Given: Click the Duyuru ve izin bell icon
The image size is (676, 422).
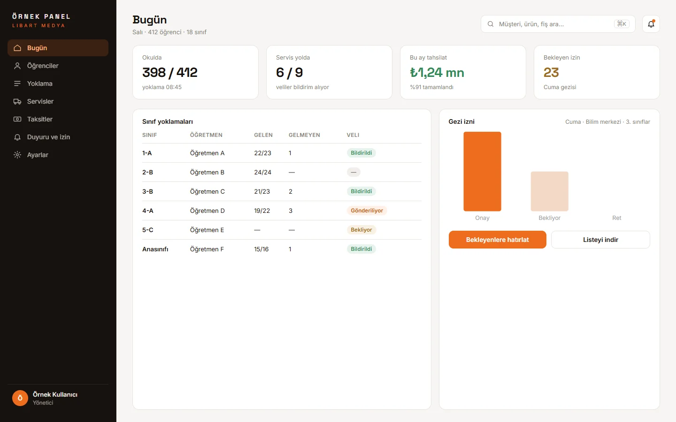Looking at the screenshot, I should pos(17,137).
